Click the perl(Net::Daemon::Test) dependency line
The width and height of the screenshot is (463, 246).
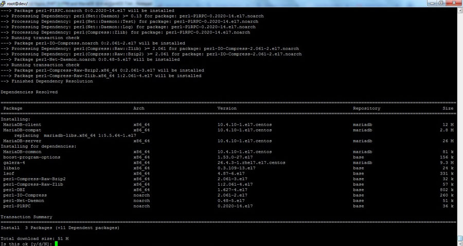129,22
